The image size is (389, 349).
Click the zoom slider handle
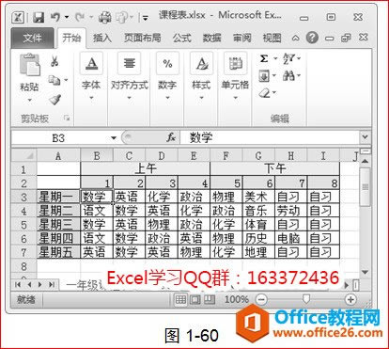pos(306,299)
